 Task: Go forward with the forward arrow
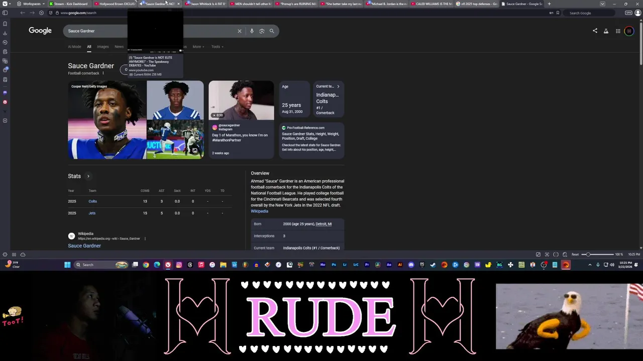pyautogui.click(x=32, y=13)
